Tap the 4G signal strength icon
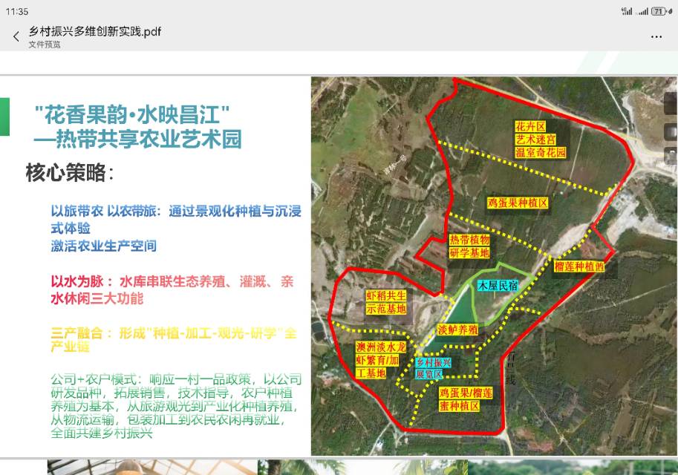The height and width of the screenshot is (475, 678). click(x=628, y=11)
